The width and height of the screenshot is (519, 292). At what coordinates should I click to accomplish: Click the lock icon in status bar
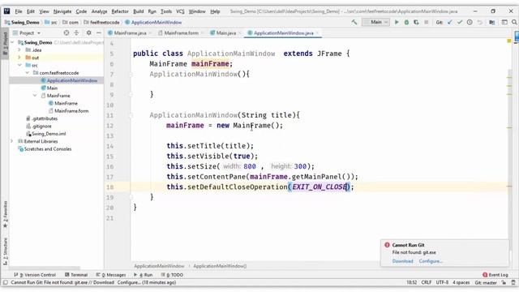click(504, 282)
